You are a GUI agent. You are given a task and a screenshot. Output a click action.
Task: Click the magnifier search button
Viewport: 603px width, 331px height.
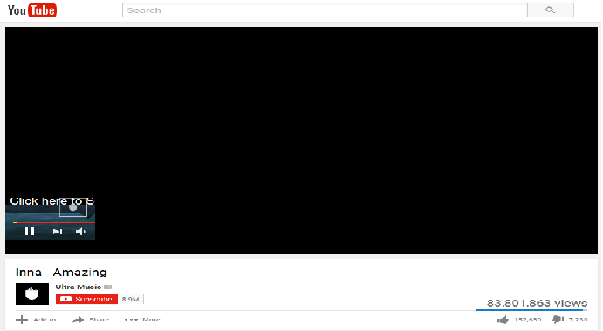tap(551, 10)
